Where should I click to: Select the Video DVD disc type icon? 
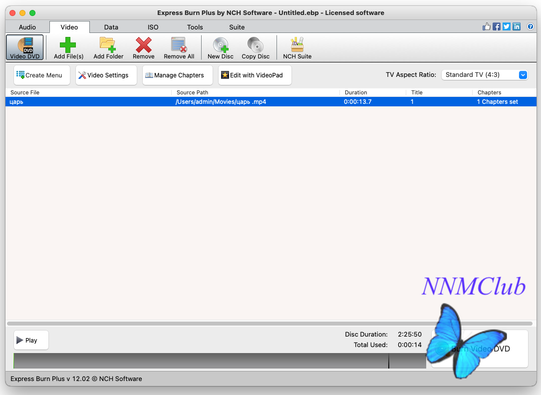coord(25,47)
